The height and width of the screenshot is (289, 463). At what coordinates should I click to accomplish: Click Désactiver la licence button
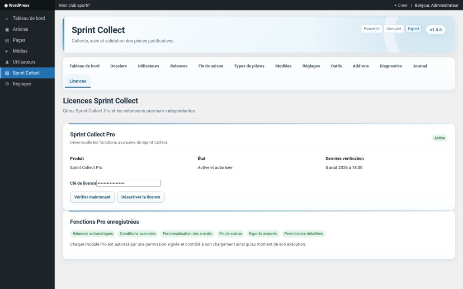coord(141,197)
